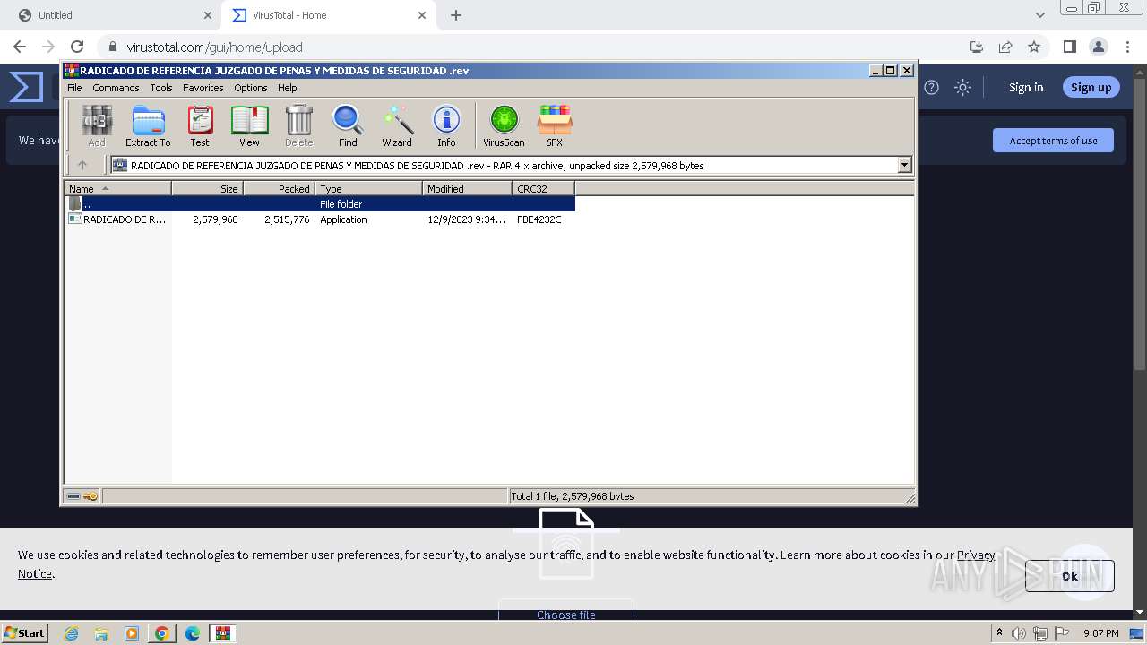Screen dimensions: 1147x645
Task: Click the 12/9/2023 9:34 modified date cell
Action: 466,219
